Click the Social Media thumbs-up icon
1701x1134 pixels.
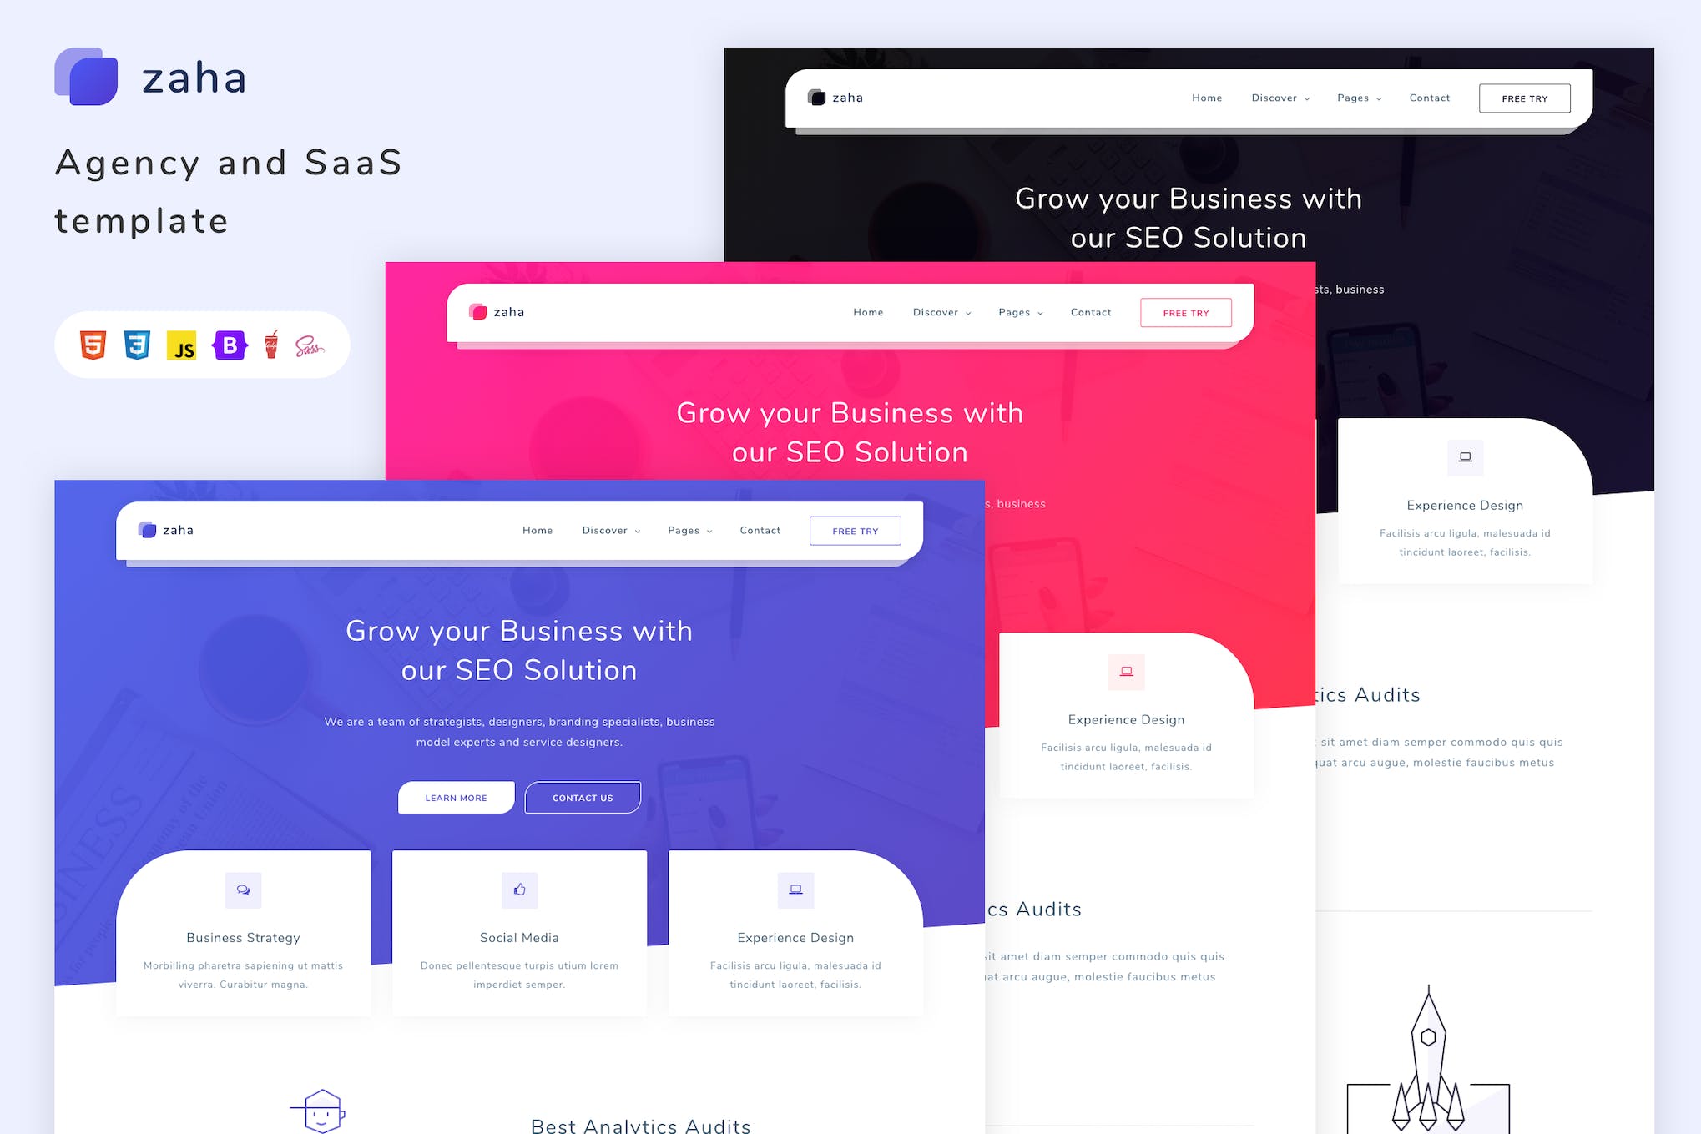pos(519,887)
